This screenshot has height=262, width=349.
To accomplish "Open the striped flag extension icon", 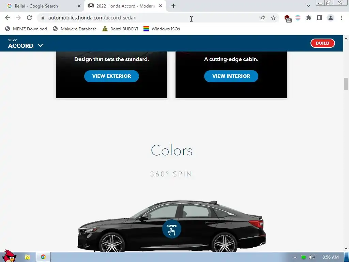I will [x=298, y=18].
